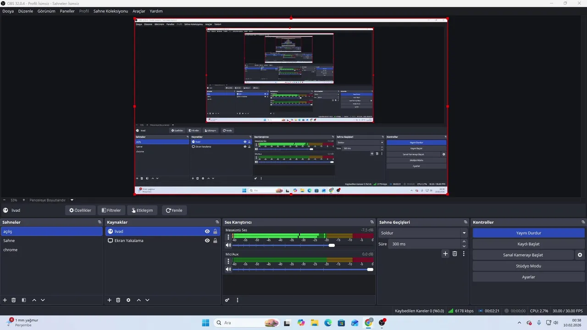Remove scene transition with trash icon
Viewport: 587px width, 330px height.
pos(454,253)
